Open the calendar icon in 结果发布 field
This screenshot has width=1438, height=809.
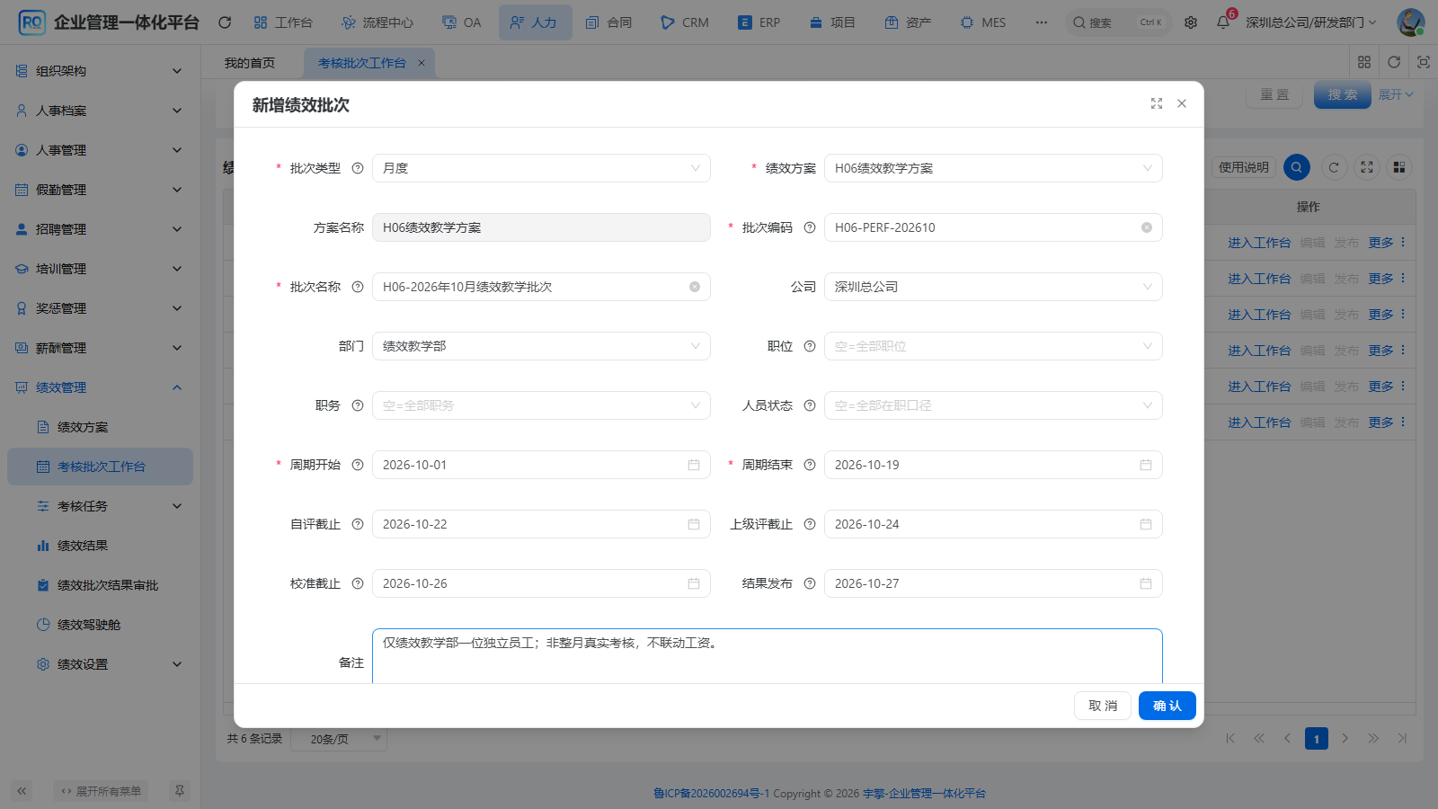click(1146, 583)
